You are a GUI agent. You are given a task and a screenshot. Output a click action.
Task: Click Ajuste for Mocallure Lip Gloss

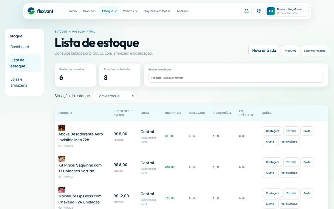(x=270, y=204)
